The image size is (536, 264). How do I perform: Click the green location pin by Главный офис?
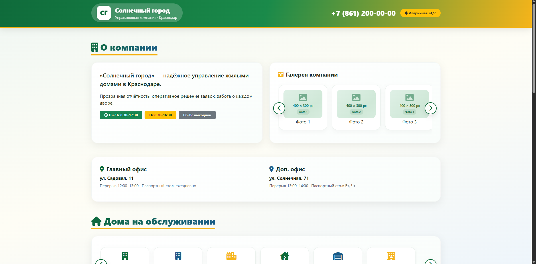(102, 169)
